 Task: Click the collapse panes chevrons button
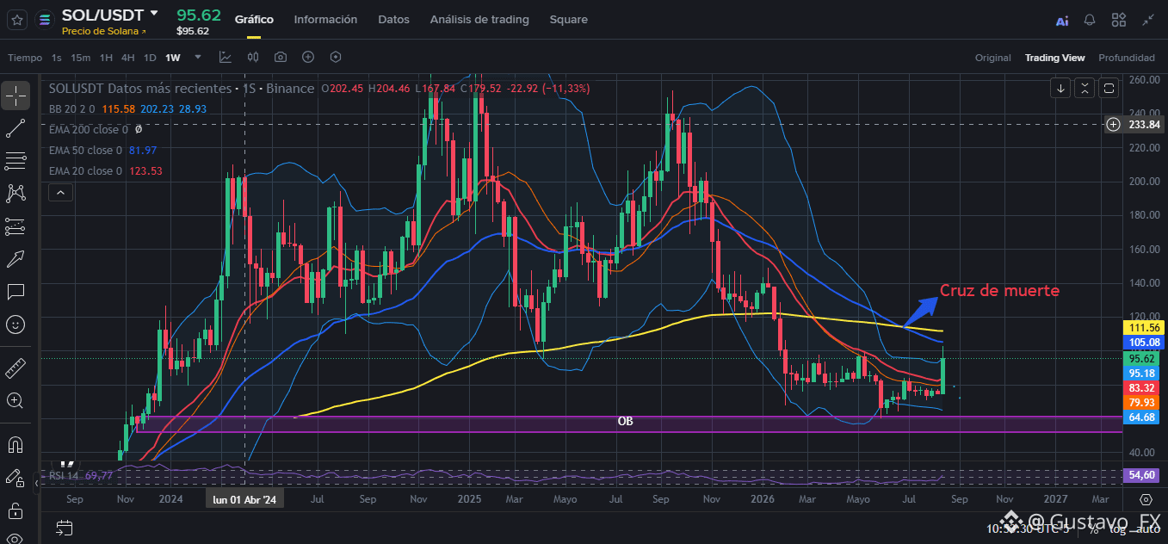pos(1085,88)
